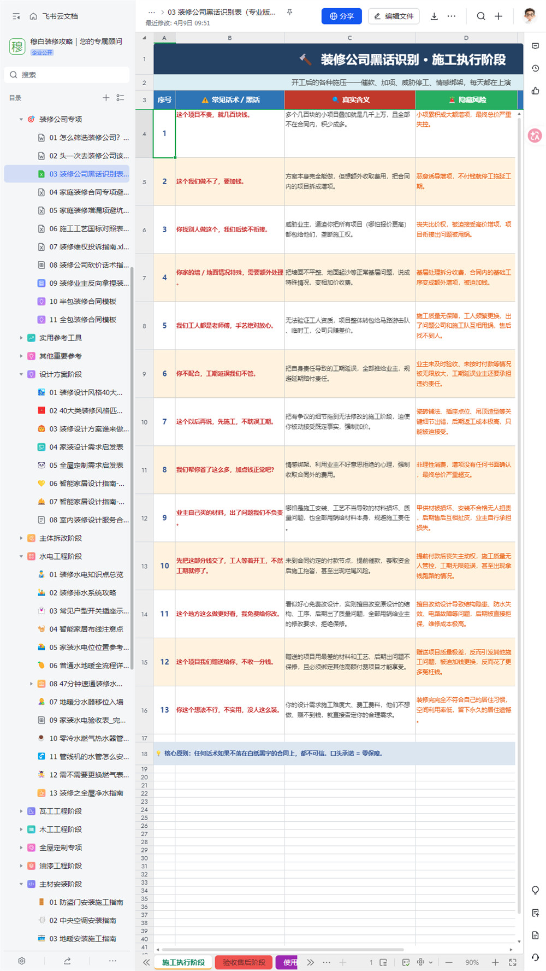Switch to 验收售后阶段 sheet tab
Screen dimensions: 546x971
244,962
